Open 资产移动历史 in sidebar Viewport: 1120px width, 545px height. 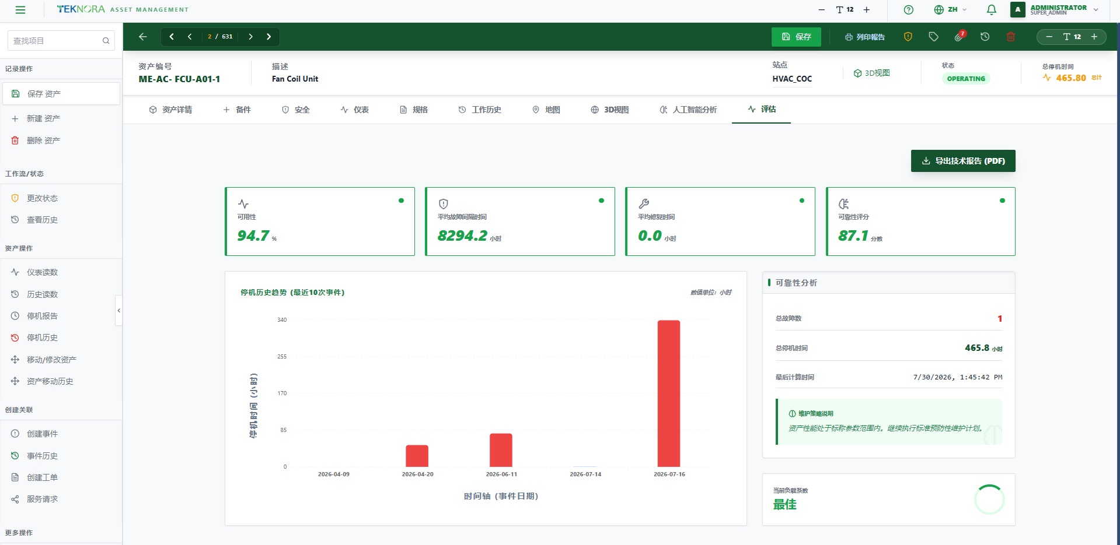pyautogui.click(x=61, y=381)
